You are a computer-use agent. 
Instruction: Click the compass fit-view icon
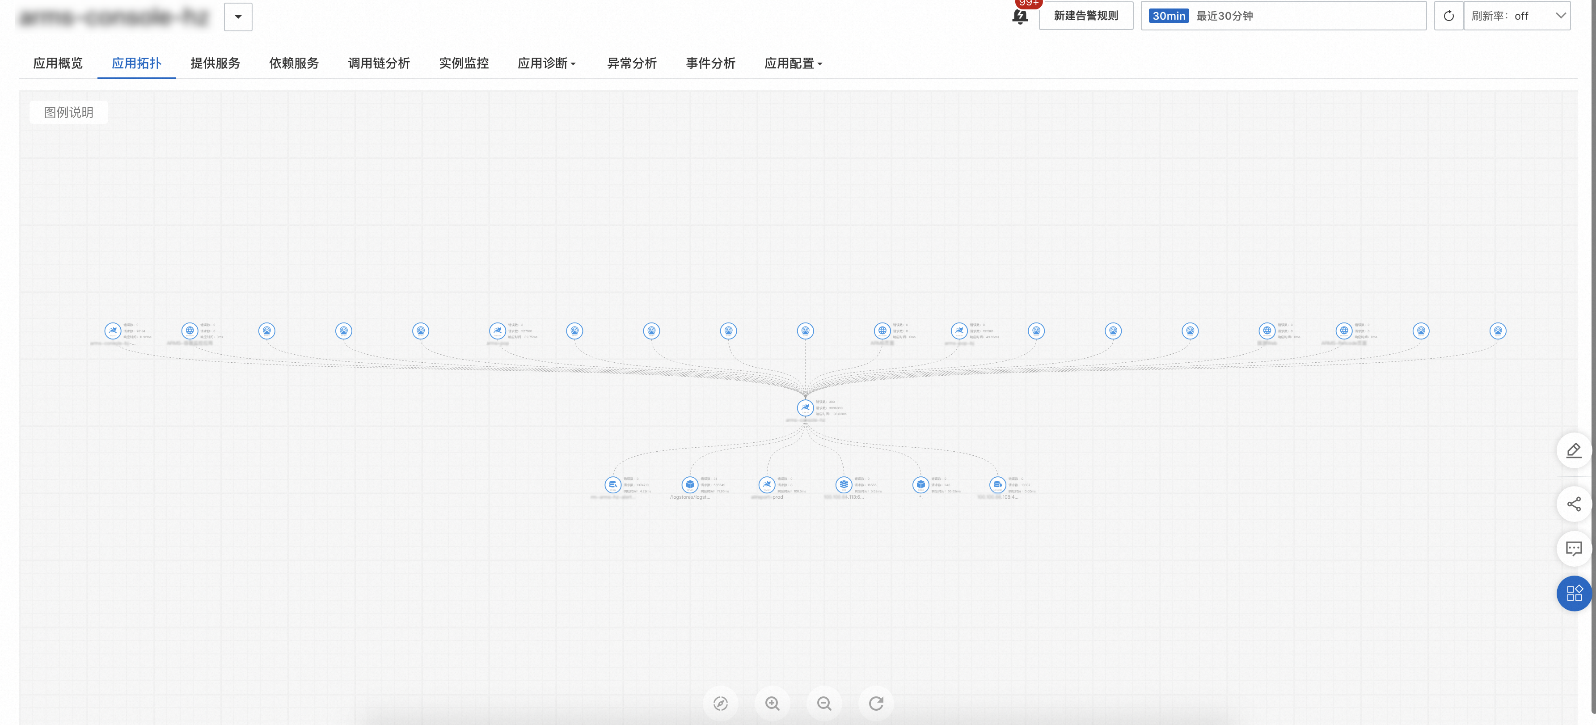coord(720,704)
